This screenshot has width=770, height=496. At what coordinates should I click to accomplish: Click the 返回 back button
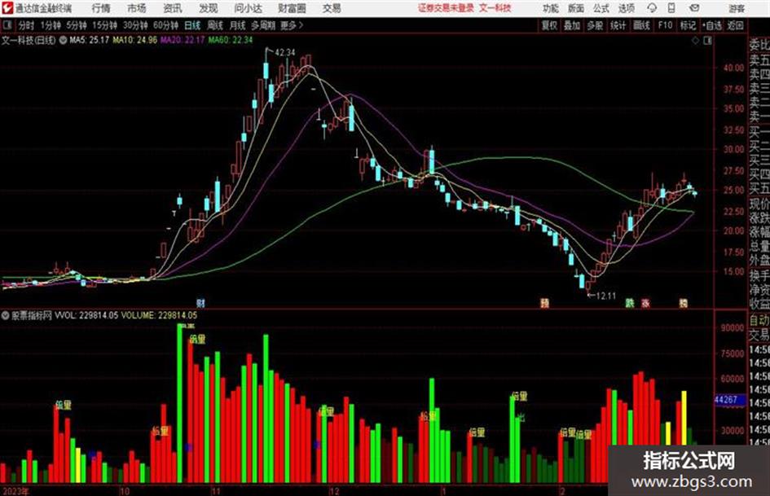pos(735,25)
